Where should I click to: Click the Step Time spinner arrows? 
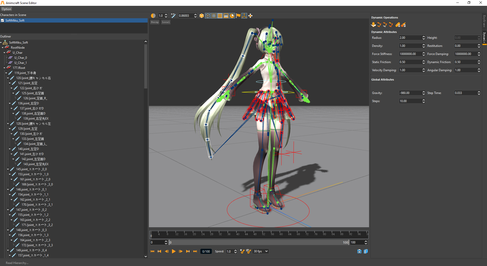click(479, 93)
